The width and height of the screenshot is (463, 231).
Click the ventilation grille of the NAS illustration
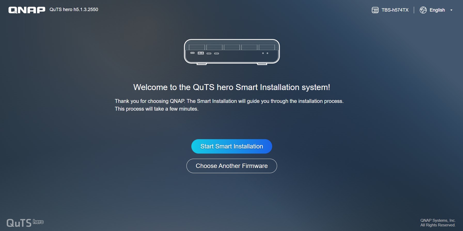pyautogui.click(x=232, y=47)
